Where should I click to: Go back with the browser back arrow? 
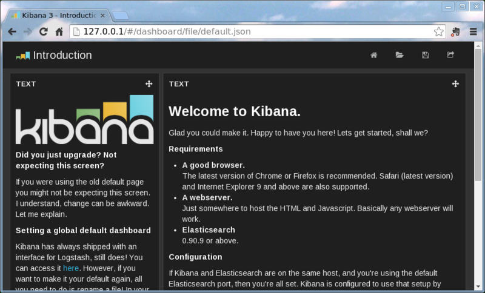[12, 31]
